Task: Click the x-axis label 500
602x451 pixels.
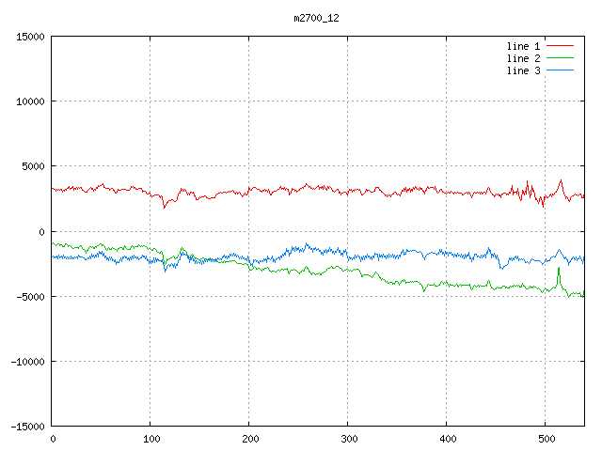Action: pos(547,439)
